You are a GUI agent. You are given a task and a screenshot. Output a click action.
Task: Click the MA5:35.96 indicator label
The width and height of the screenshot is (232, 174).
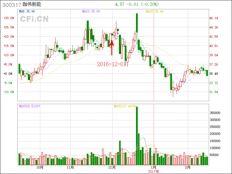click(x=27, y=11)
